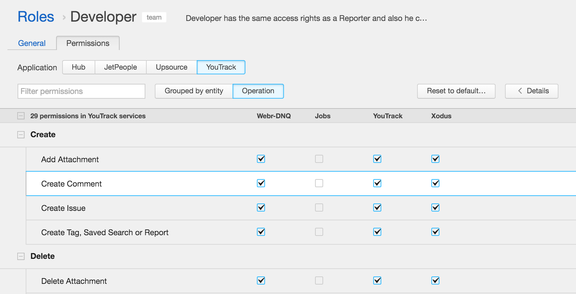Focus the Filter permissions input field
The image size is (576, 294).
81,91
